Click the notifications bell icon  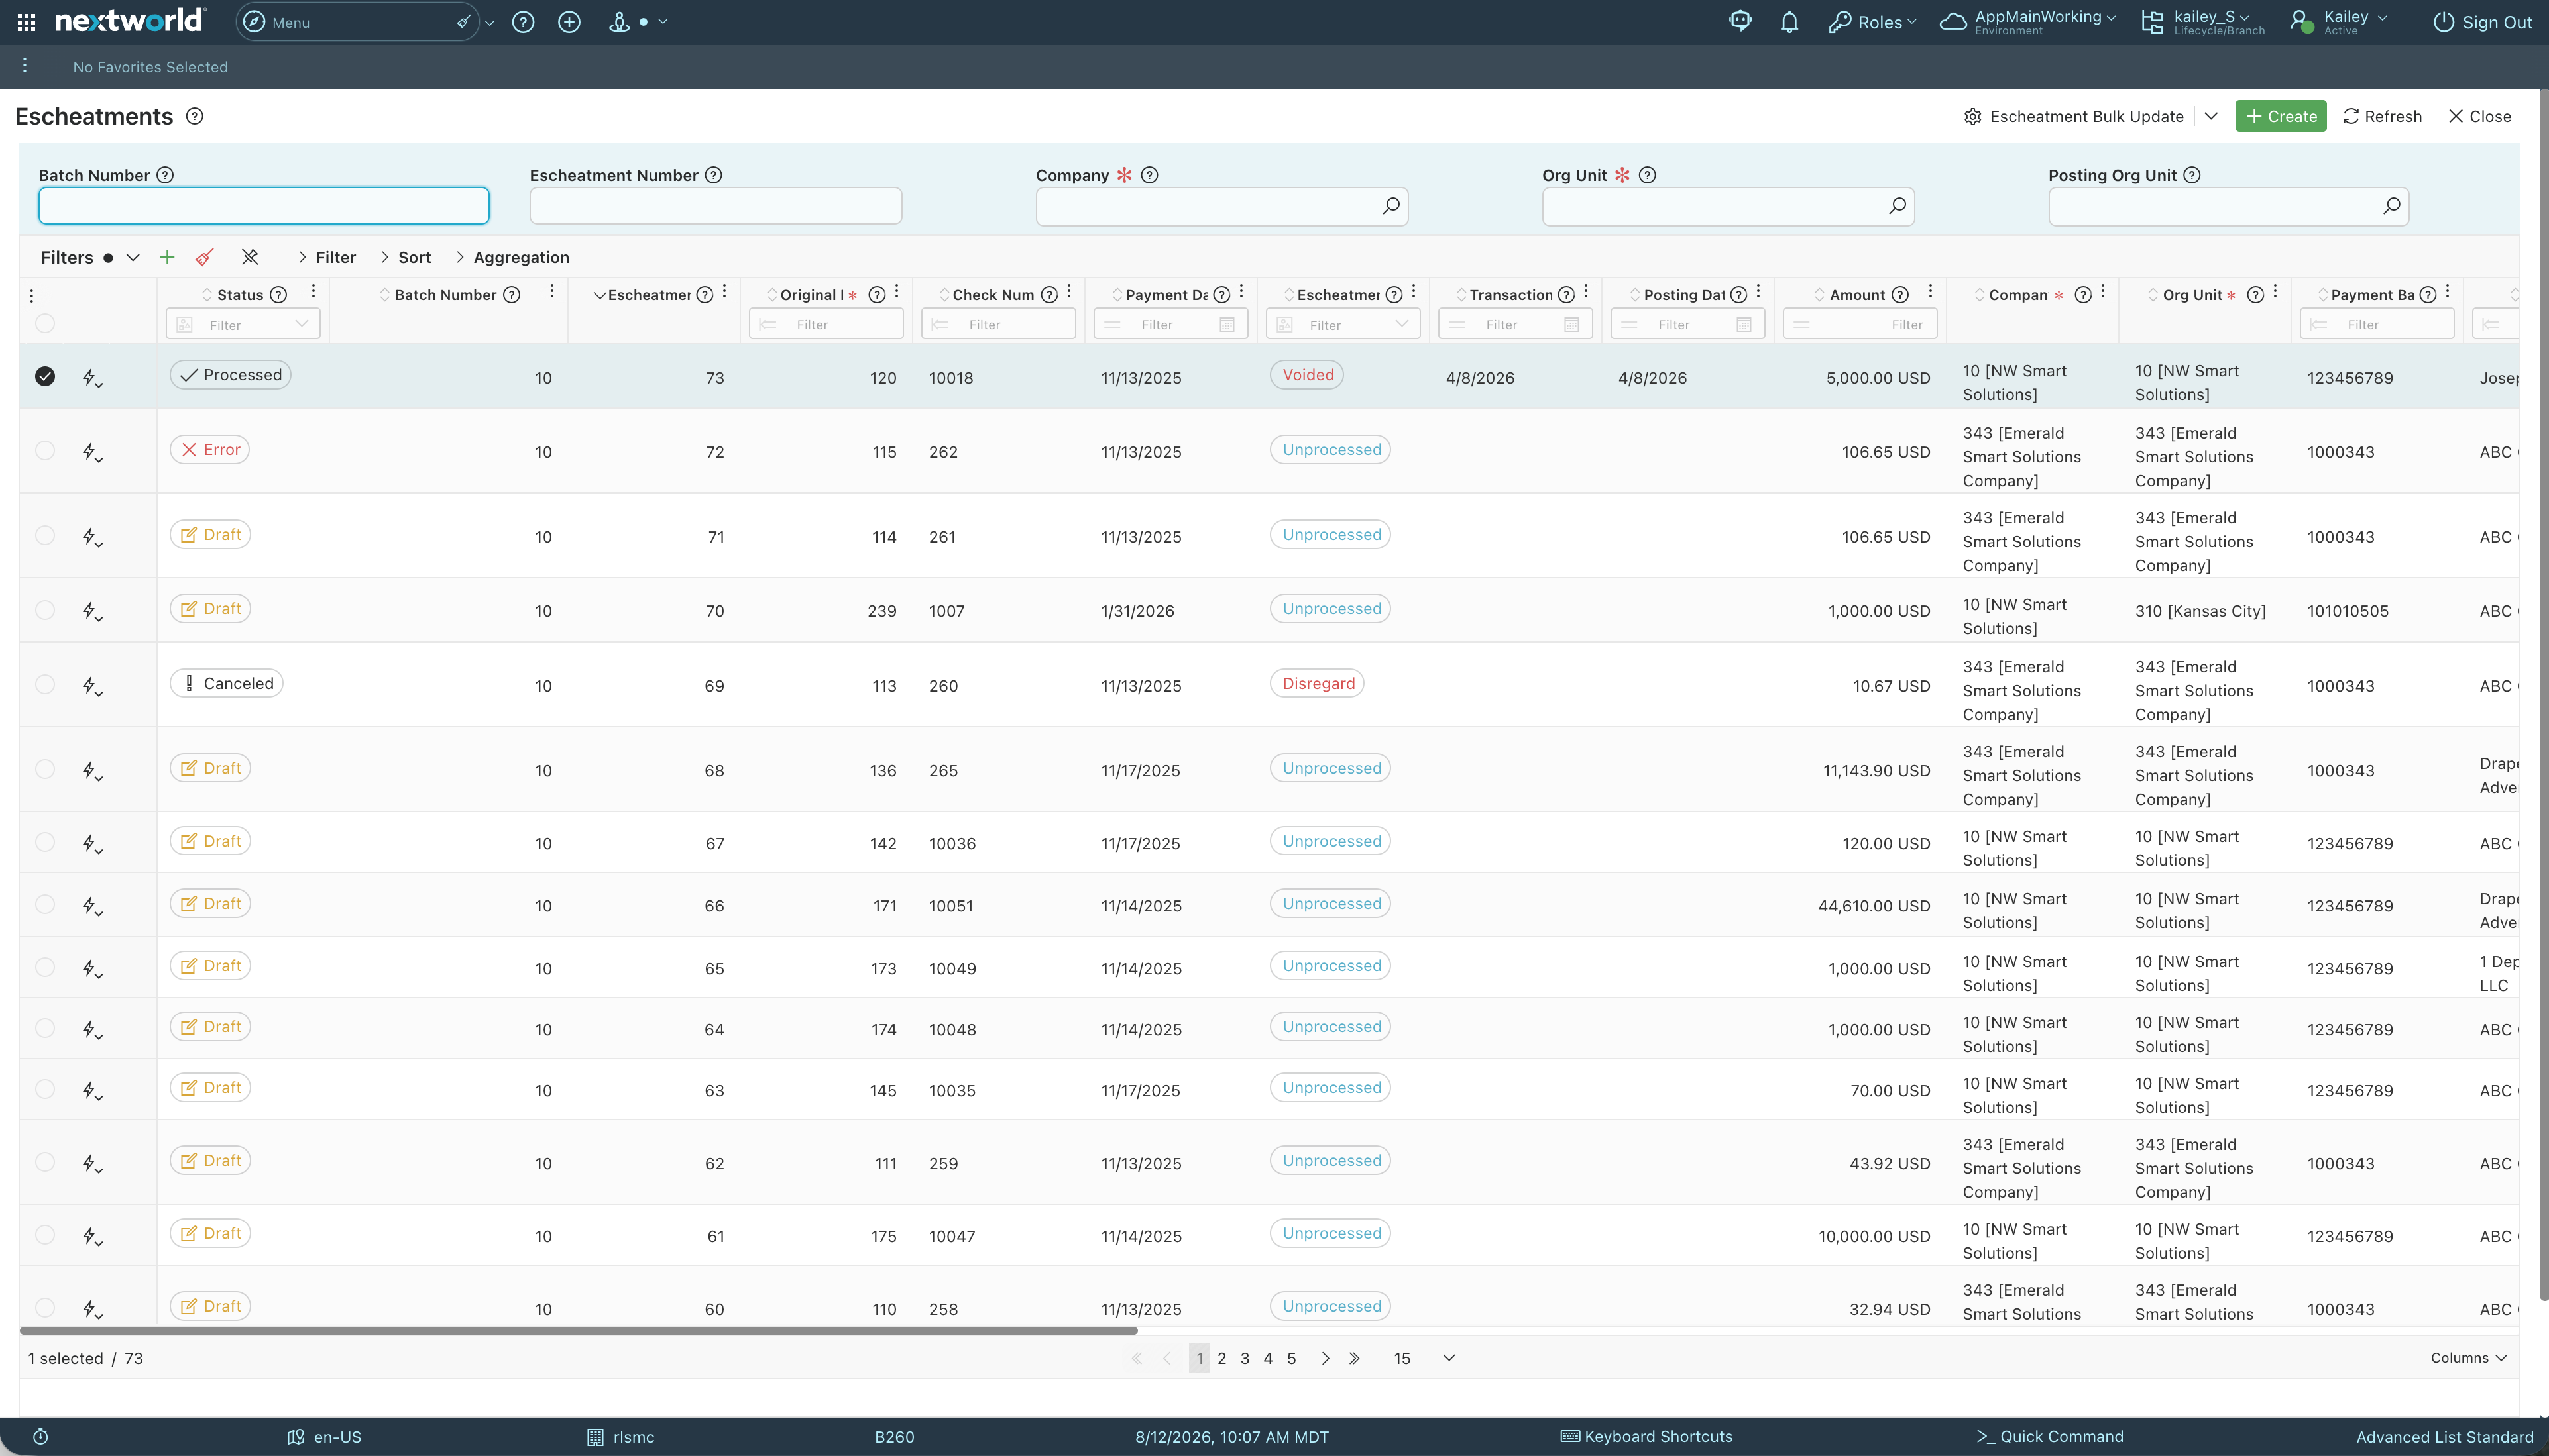coord(1789,22)
